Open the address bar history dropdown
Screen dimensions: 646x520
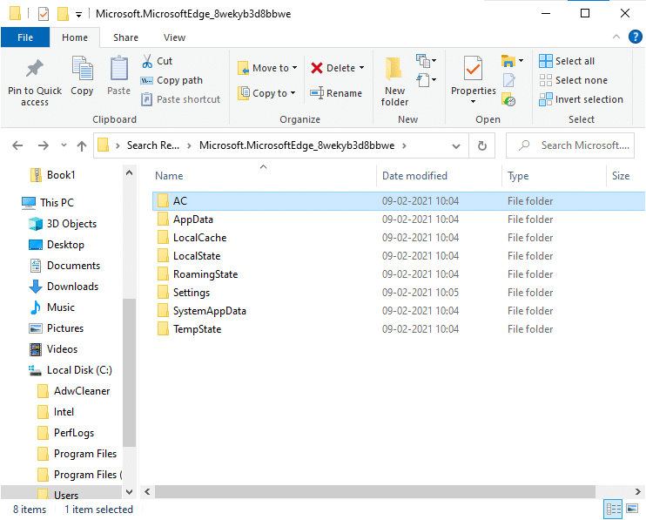pyautogui.click(x=461, y=145)
